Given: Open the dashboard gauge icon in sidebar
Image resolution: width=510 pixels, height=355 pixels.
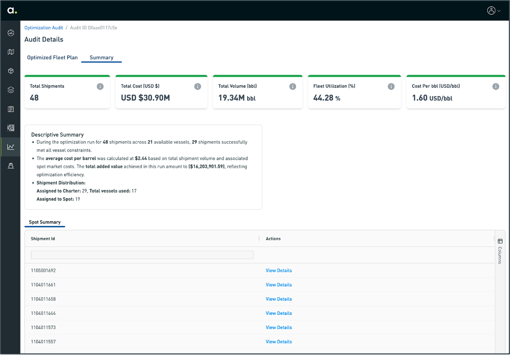Looking at the screenshot, I should coord(11,33).
